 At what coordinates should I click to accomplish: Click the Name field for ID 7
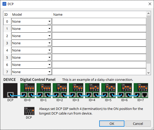pyautogui.click(x=99, y=72)
